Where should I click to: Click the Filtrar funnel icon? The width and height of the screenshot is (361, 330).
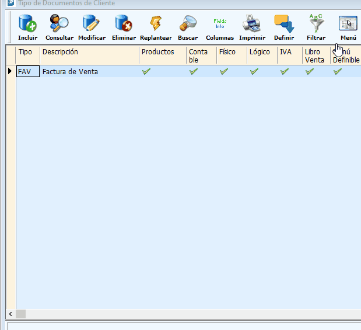(316, 27)
